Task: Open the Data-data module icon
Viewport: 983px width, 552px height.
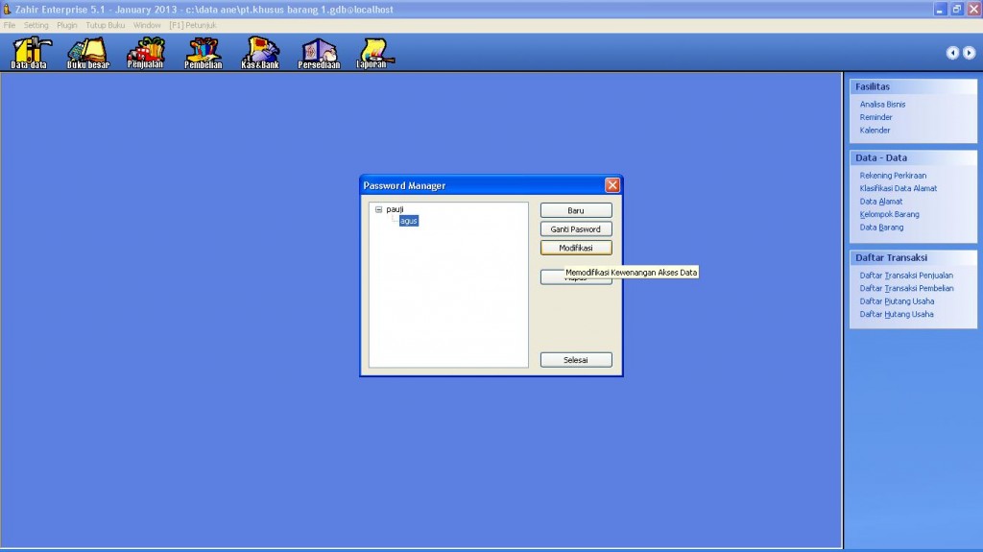Action: pyautogui.click(x=29, y=53)
